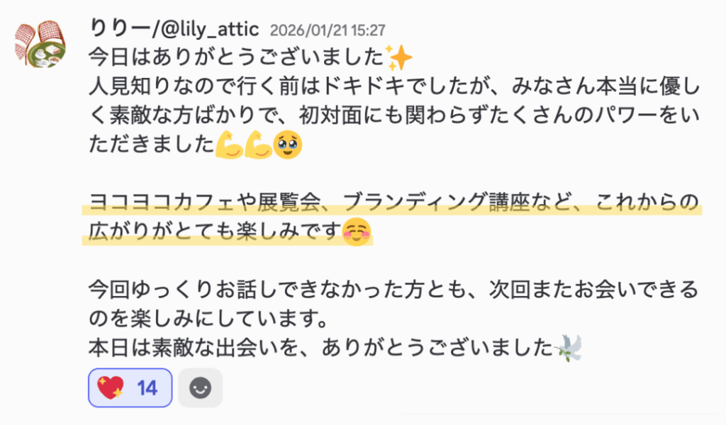Click the opening line 今日はありがとうございました
The height and width of the screenshot is (425, 726).
click(x=236, y=58)
